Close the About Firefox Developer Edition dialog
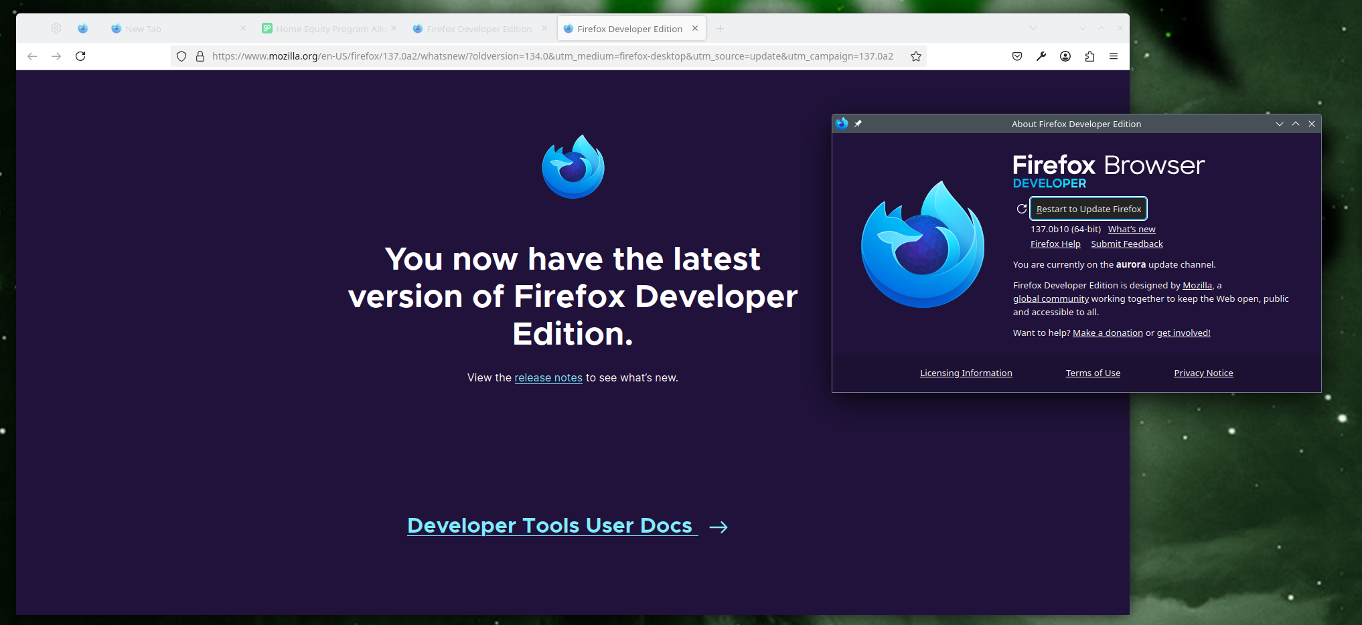The image size is (1362, 625). [x=1312, y=124]
